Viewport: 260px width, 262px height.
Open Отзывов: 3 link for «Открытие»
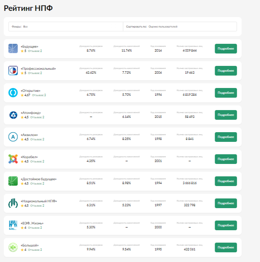(39, 95)
